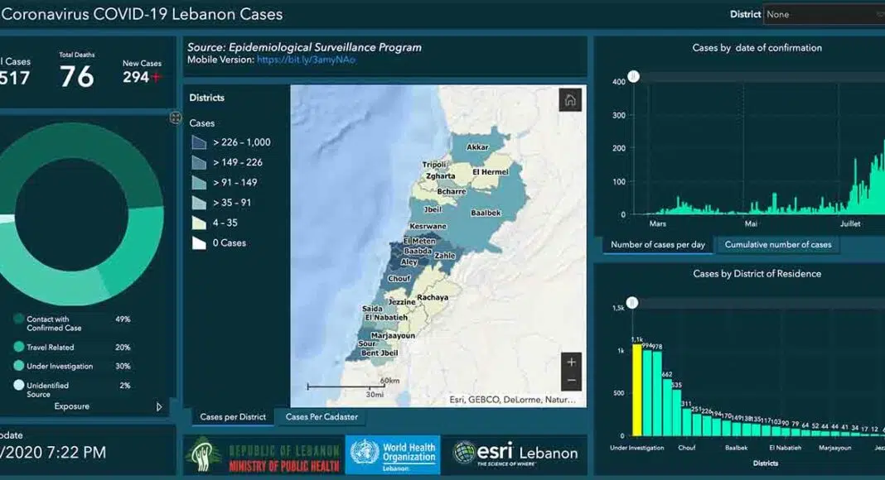Click the map Home extent icon
This screenshot has width=885, height=480.
(570, 100)
